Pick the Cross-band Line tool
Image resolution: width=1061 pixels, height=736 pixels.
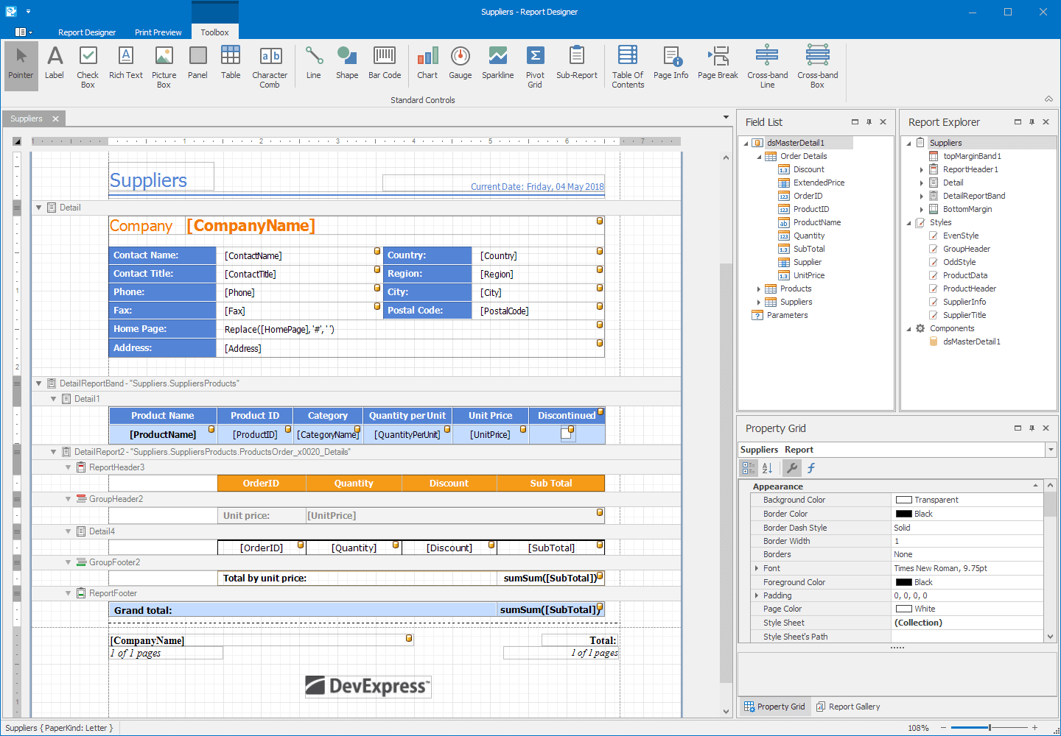767,65
